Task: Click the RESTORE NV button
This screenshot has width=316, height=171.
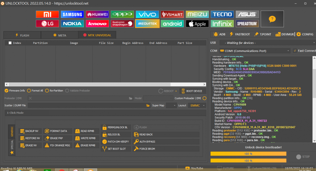Action: [x=30, y=138]
